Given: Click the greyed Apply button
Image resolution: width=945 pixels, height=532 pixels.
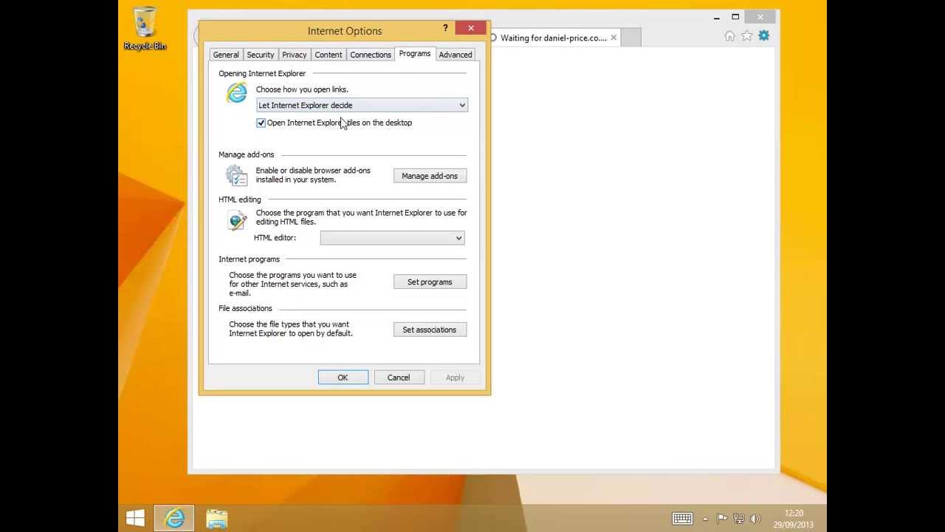Looking at the screenshot, I should (x=455, y=378).
